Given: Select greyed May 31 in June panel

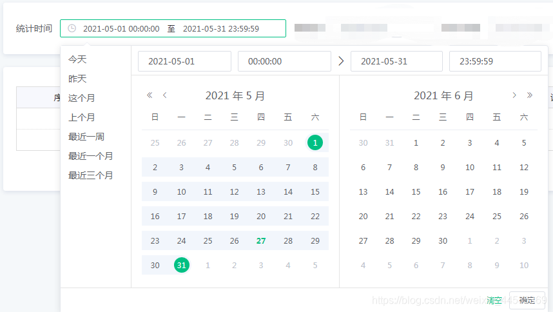Looking at the screenshot, I should click(389, 142).
